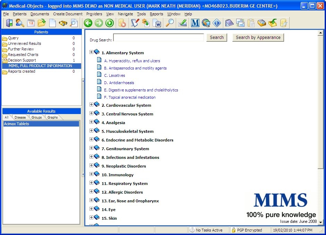
Task: Click the database lightning icon
Action: (x=283, y=23)
